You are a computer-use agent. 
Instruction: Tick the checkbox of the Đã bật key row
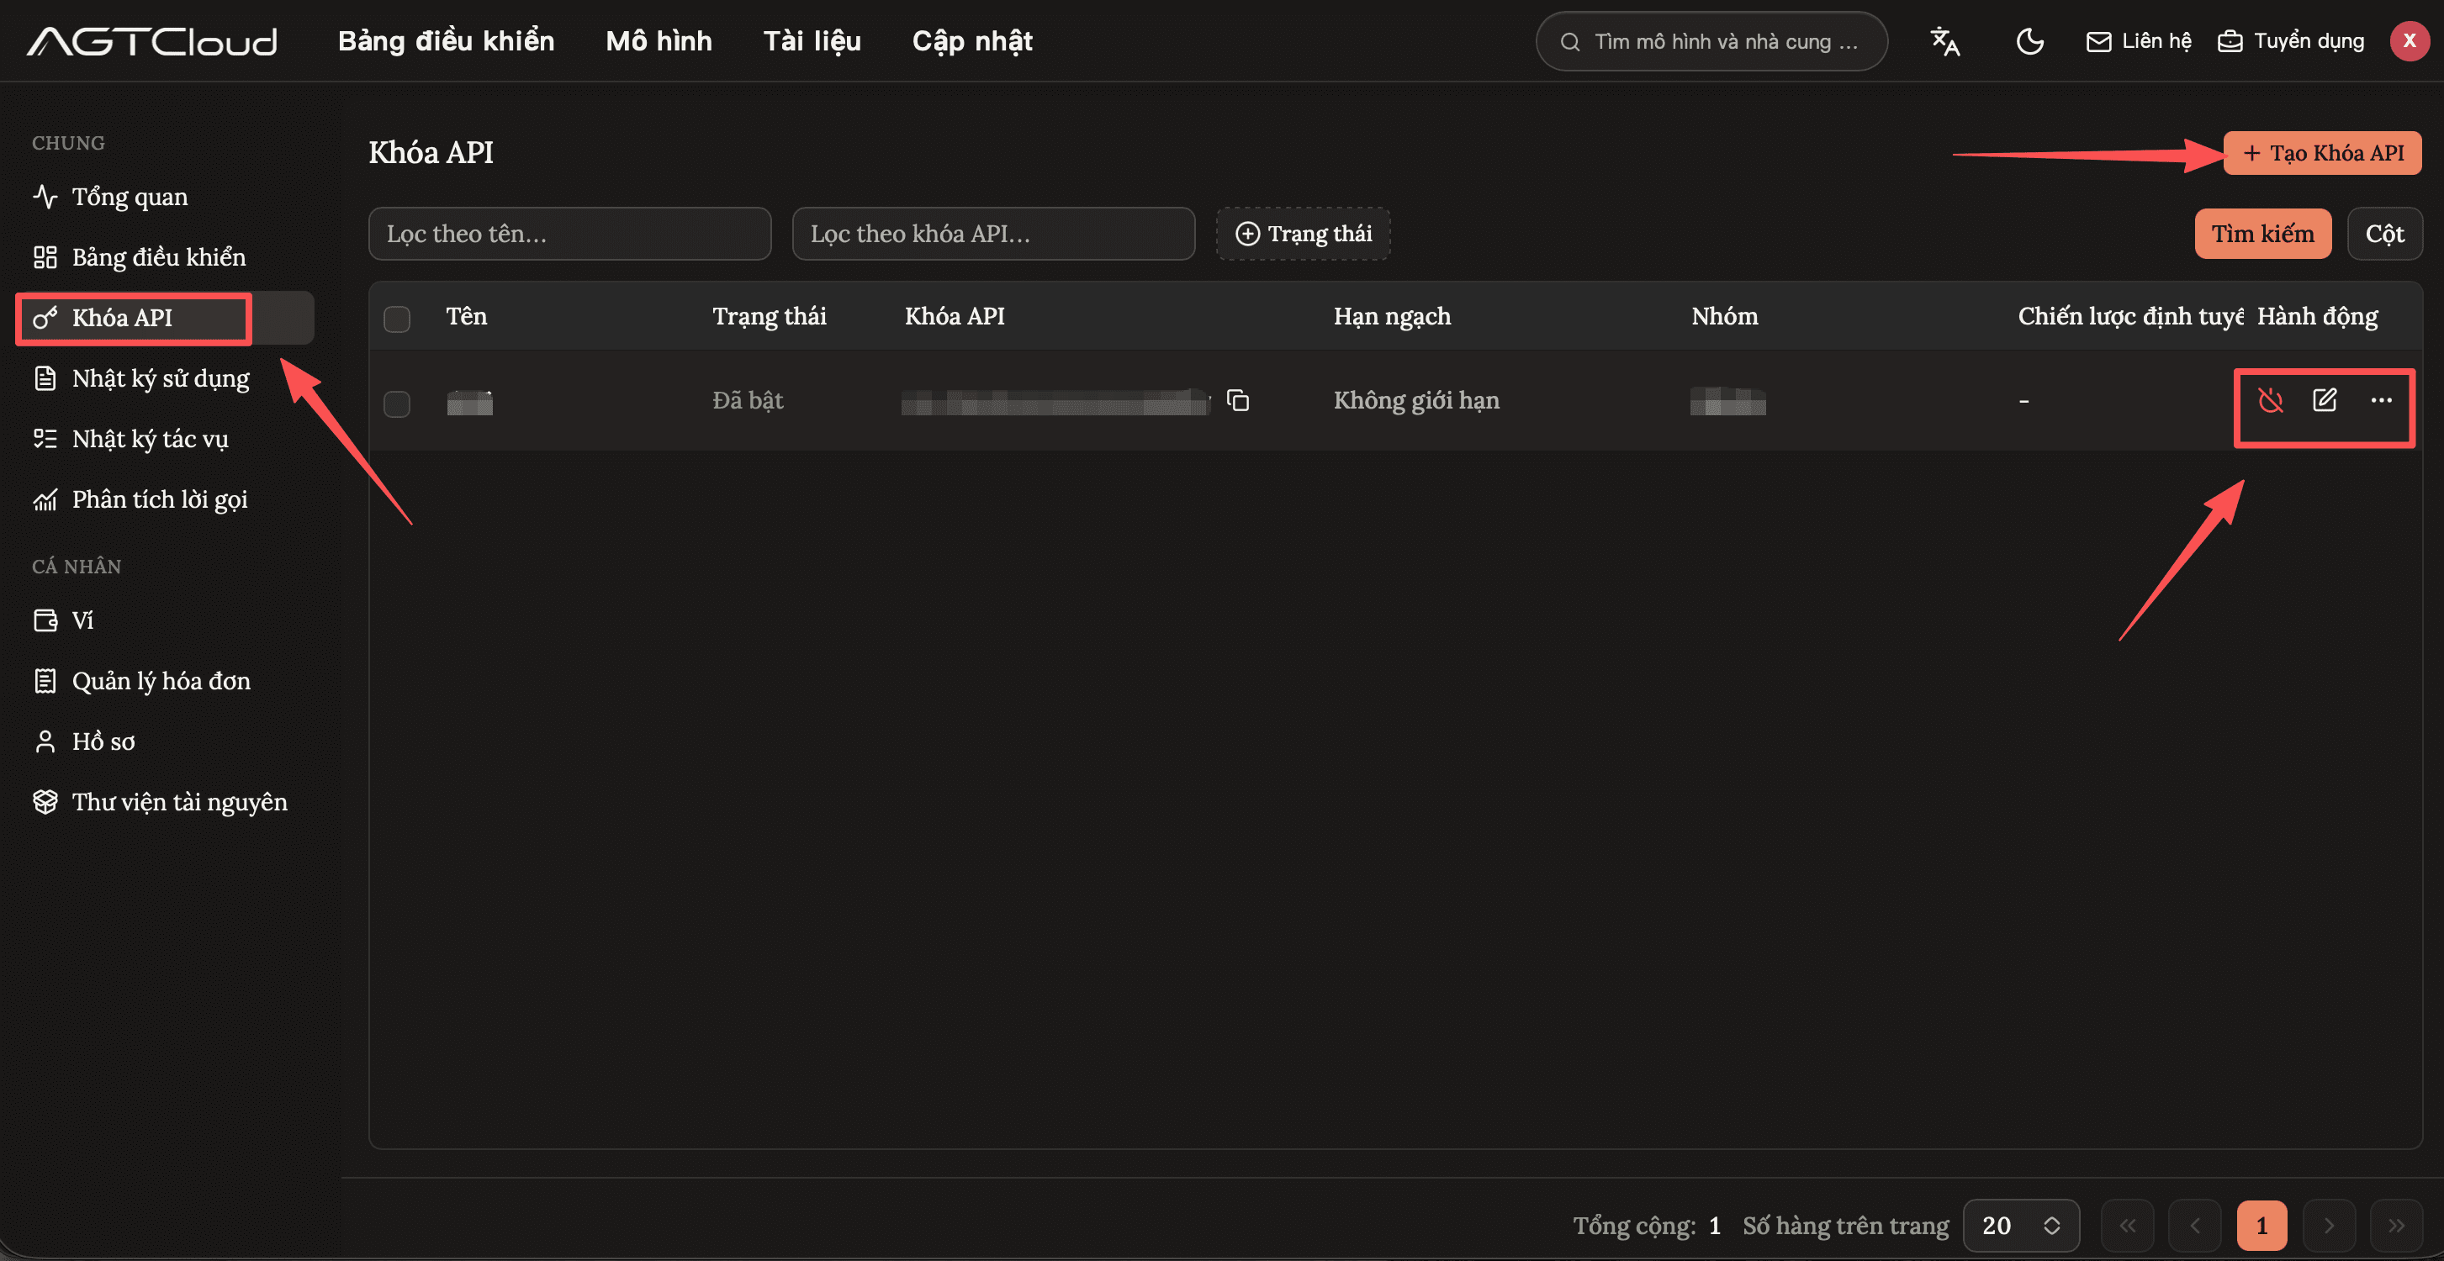(x=397, y=404)
